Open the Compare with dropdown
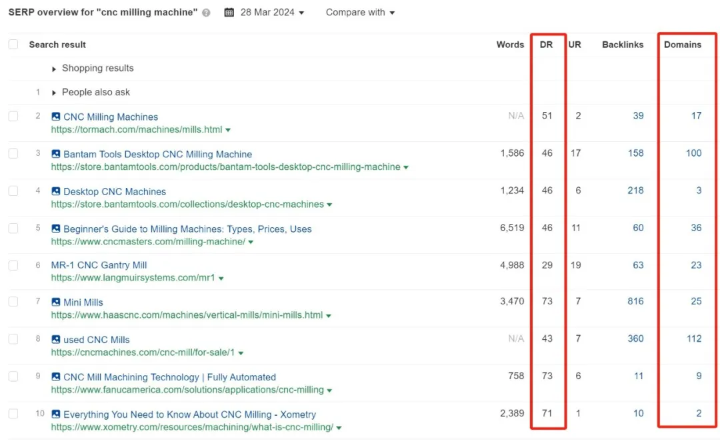720x441 pixels. 360,13
